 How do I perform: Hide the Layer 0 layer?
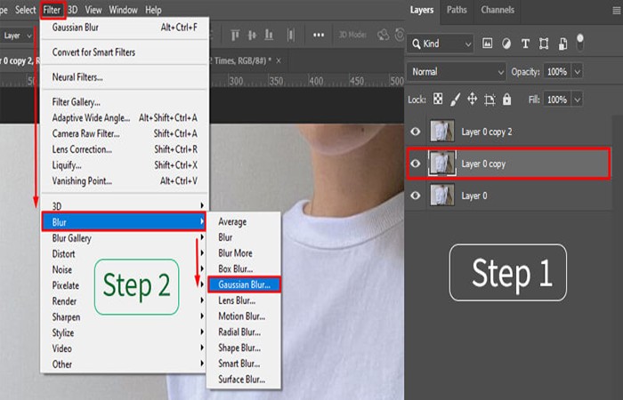[x=416, y=196]
